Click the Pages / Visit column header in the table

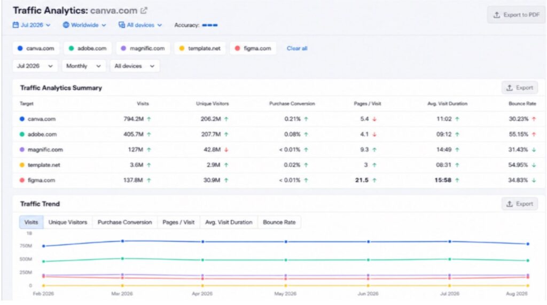368,104
